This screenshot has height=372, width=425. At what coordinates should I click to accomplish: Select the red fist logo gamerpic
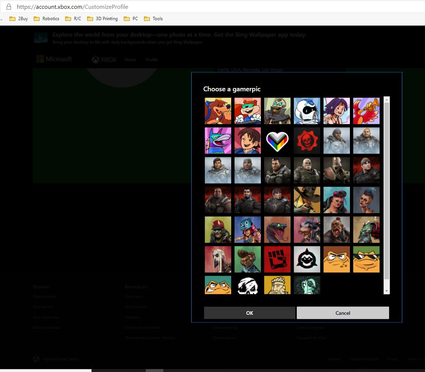coord(277,259)
